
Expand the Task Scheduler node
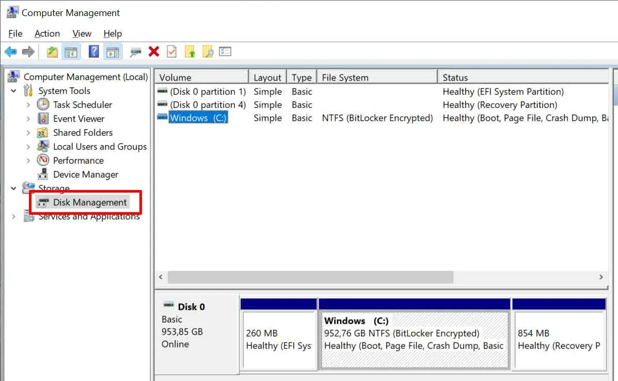[x=28, y=105]
